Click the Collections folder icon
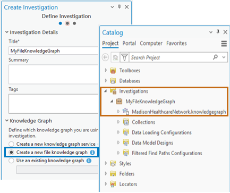This screenshot has height=193, width=230. click(x=126, y=122)
